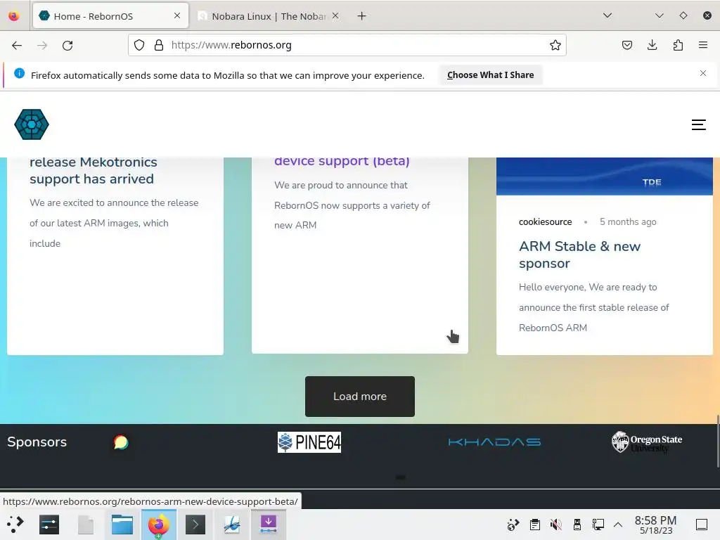Click the blank document taskbar icon
The width and height of the screenshot is (720, 540).
[86, 525]
